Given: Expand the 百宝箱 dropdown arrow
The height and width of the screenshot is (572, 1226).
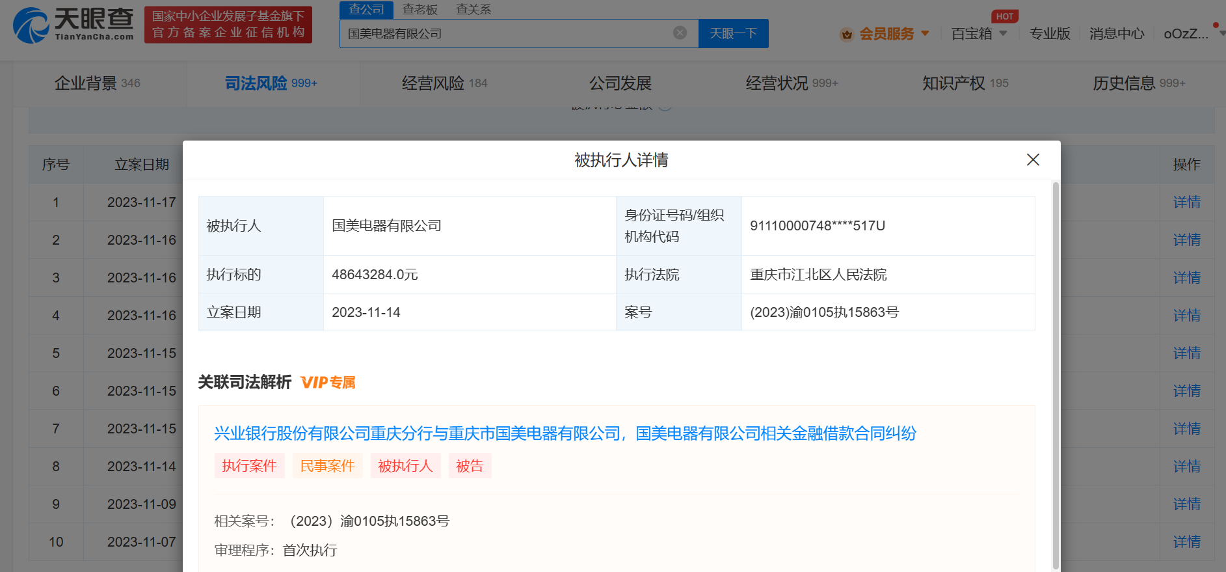Looking at the screenshot, I should (1003, 33).
